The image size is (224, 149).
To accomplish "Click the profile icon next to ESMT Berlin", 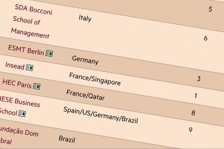I will 49,54.
